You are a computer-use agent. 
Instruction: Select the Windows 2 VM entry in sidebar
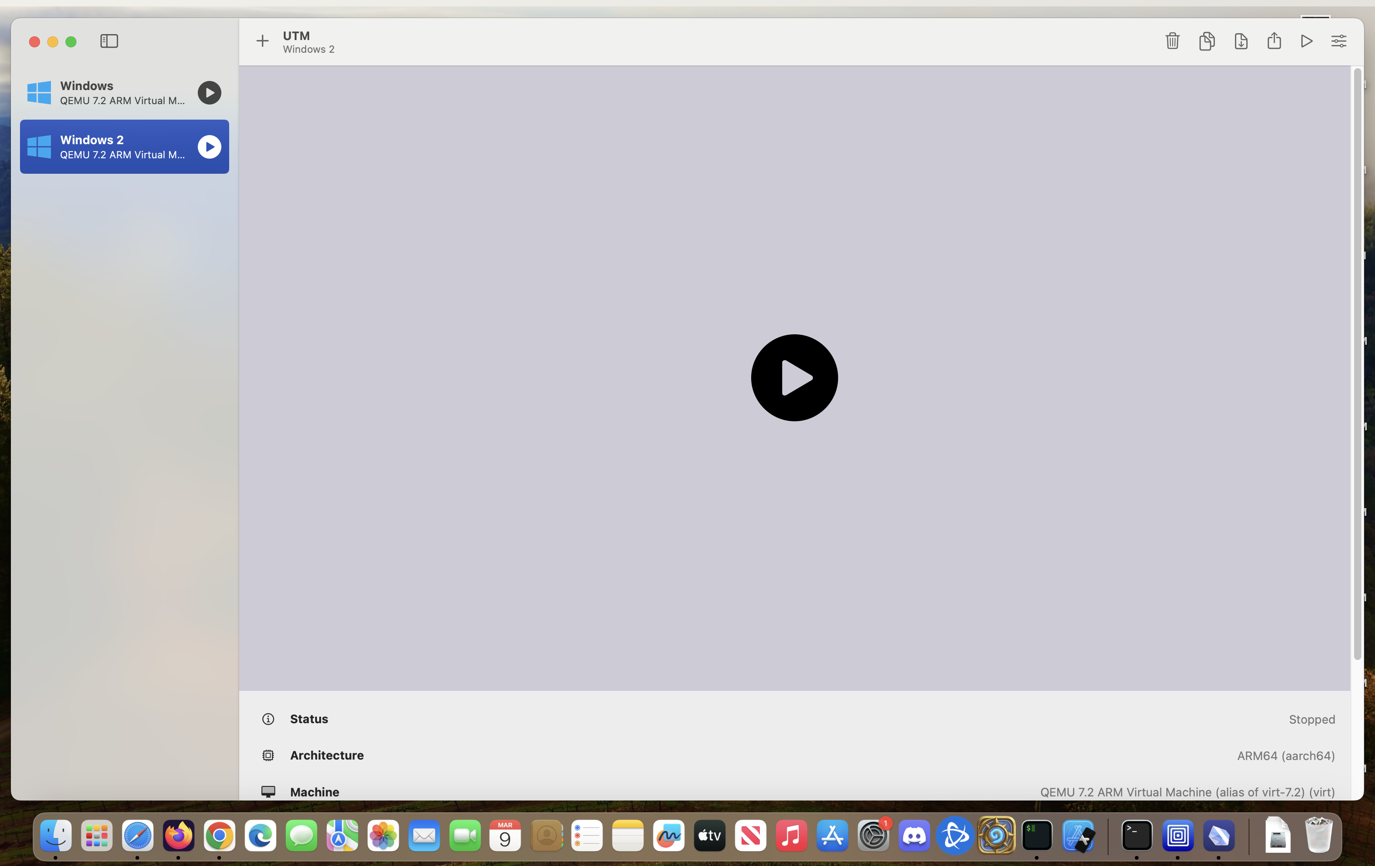[x=103, y=147]
